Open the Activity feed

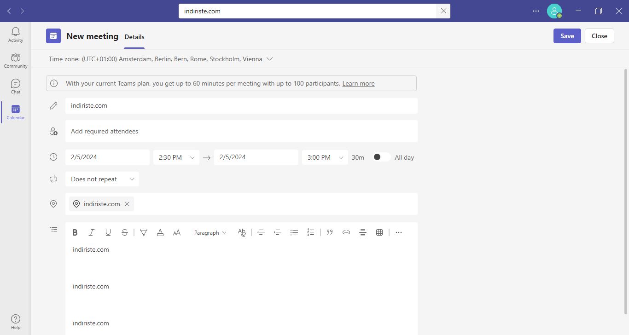[x=16, y=35]
